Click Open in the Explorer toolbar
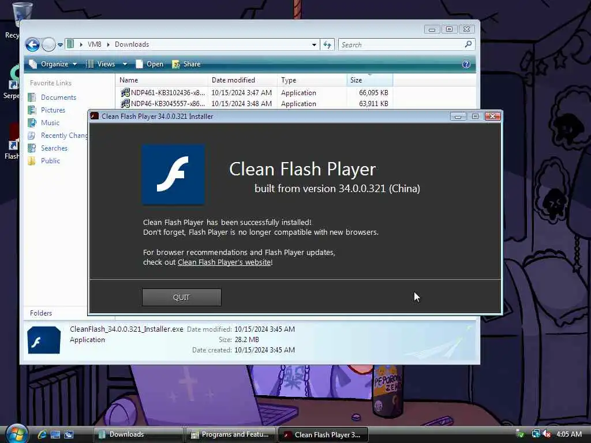 pyautogui.click(x=150, y=64)
